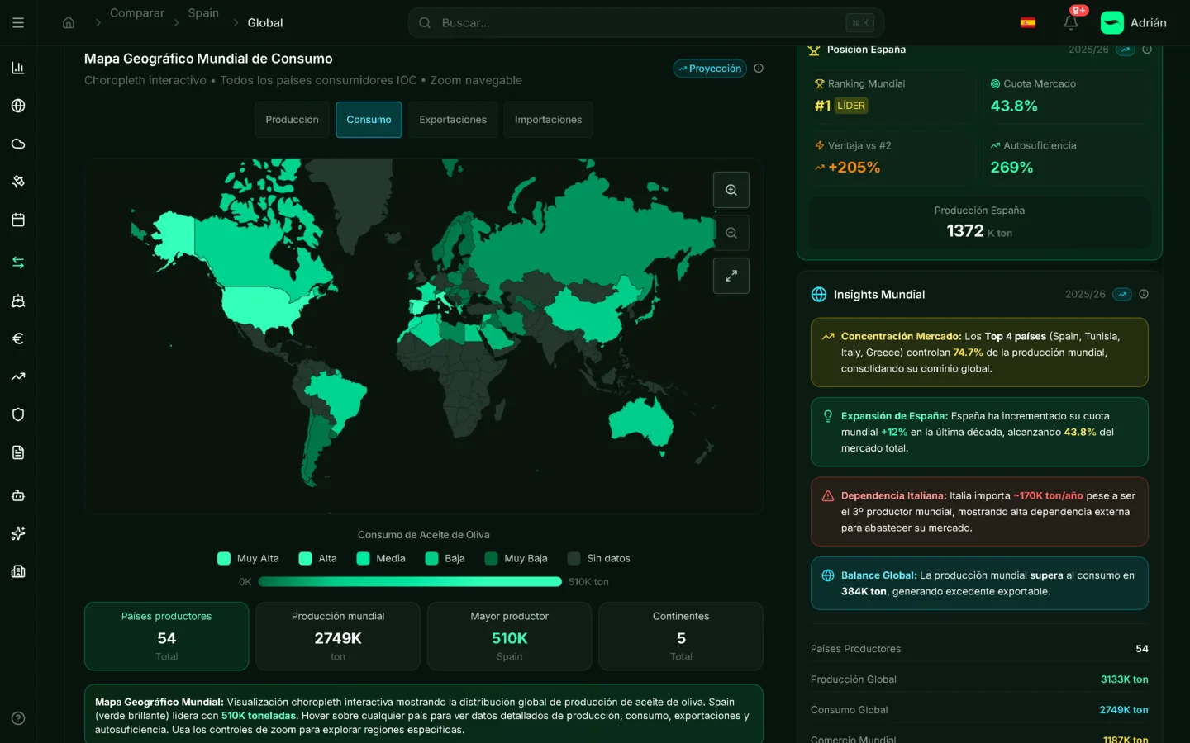Select the Países productores card
Screen dimensions: 1190x743
pos(167,637)
